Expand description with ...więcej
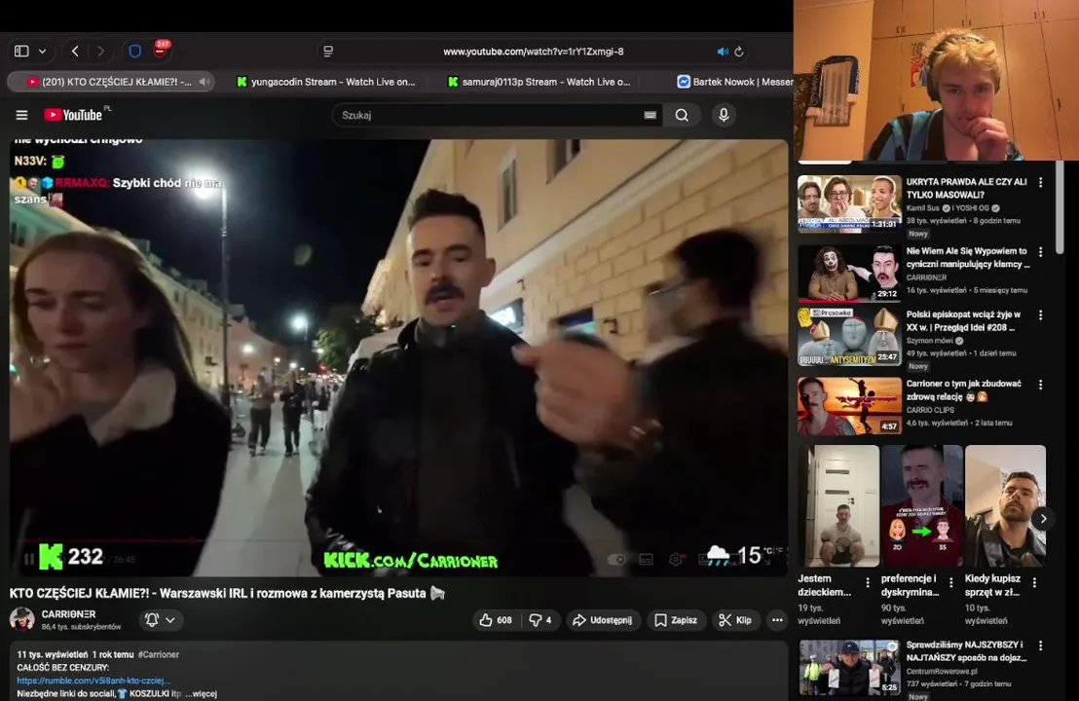The height and width of the screenshot is (701, 1079). tap(201, 693)
